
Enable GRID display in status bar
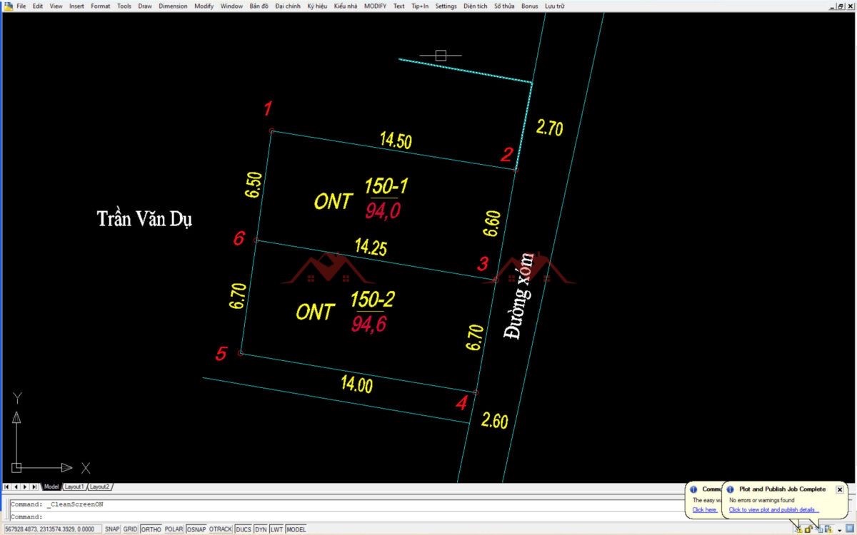click(x=130, y=529)
